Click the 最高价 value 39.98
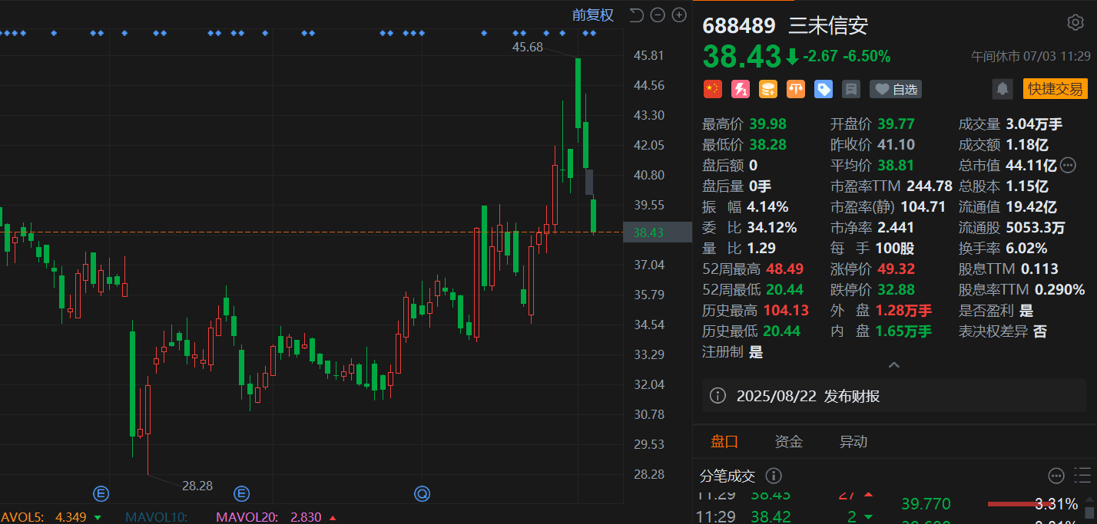1097x524 pixels. coord(767,124)
